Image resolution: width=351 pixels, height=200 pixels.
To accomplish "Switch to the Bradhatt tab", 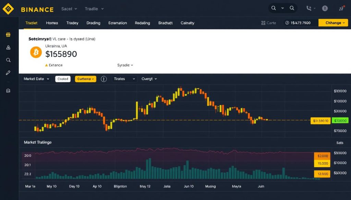I will pyautogui.click(x=166, y=23).
